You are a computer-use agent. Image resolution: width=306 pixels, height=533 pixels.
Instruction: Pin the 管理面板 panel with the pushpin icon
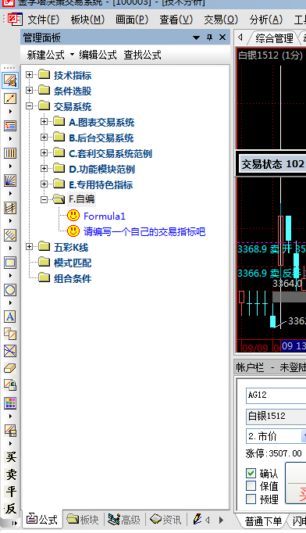click(209, 38)
